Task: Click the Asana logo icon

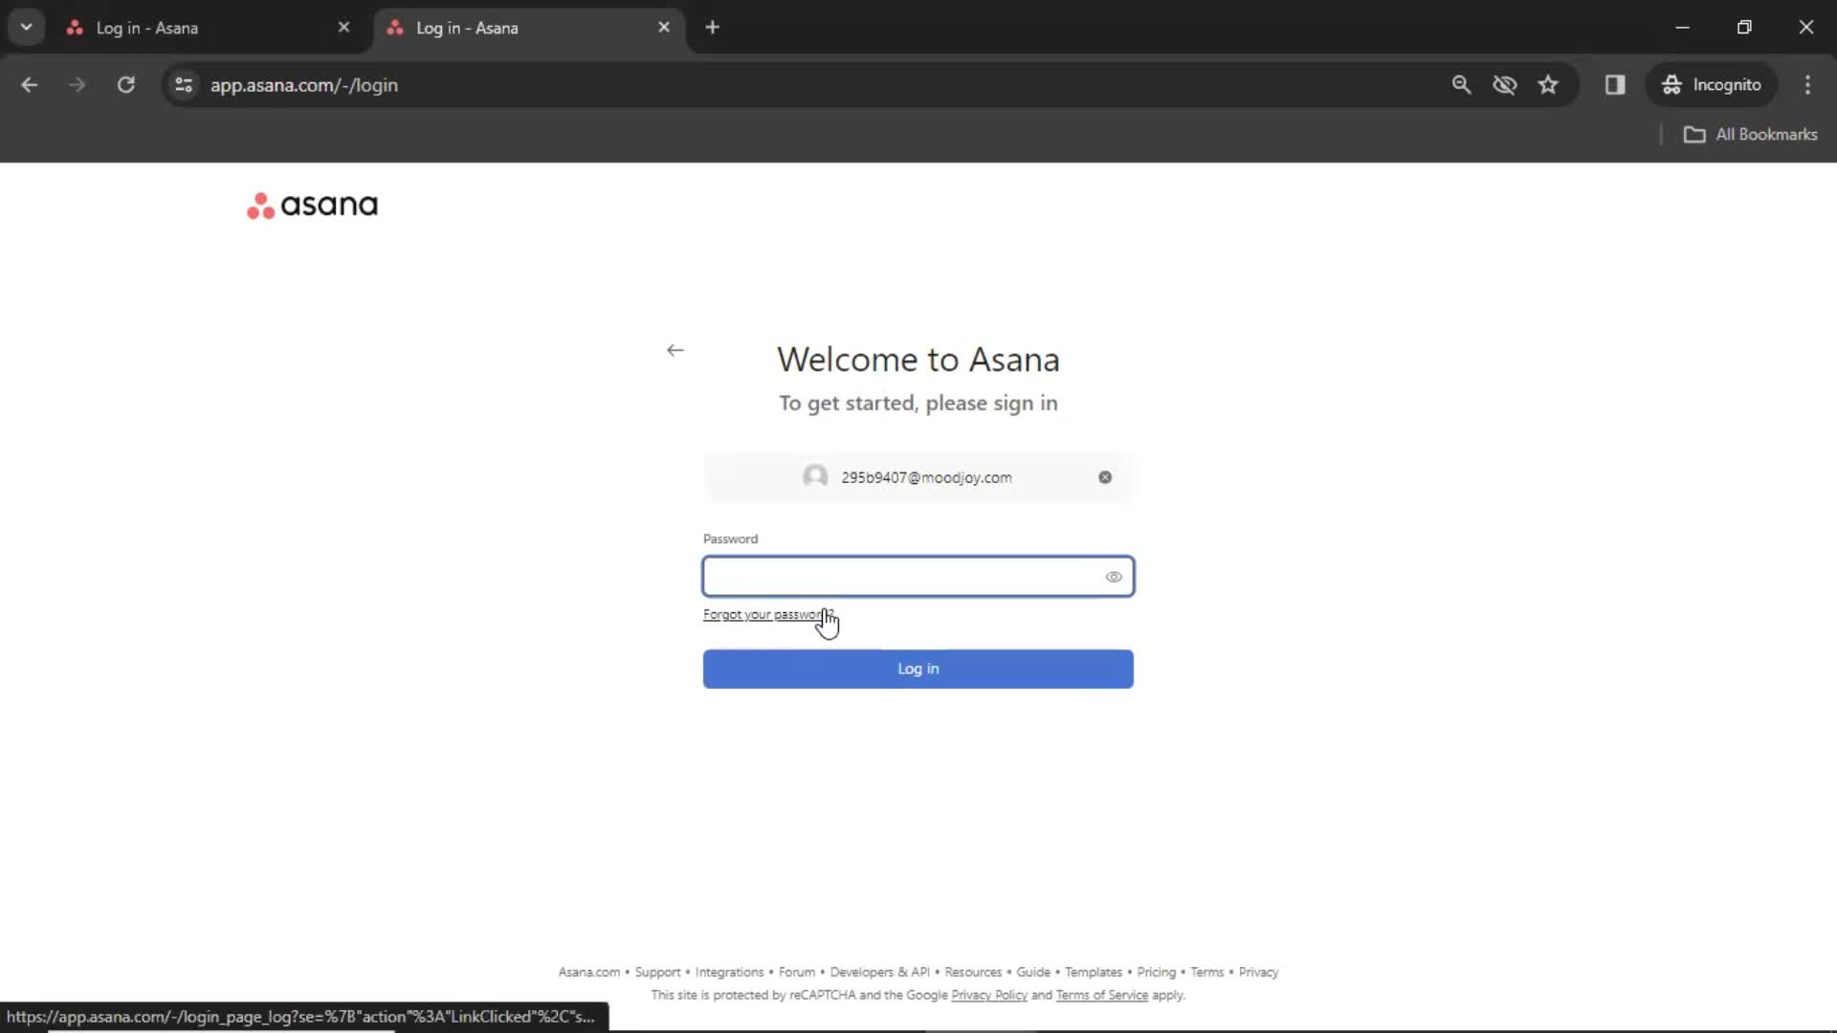Action: coord(258,206)
